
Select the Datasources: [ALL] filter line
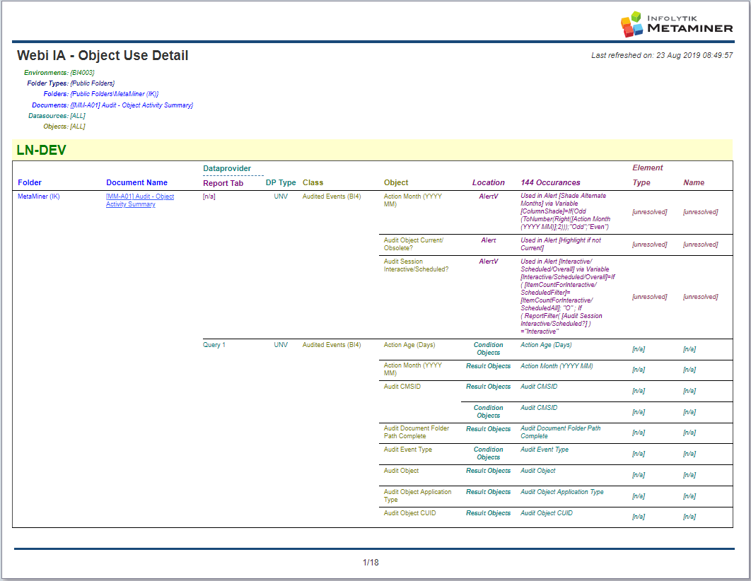click(x=57, y=116)
